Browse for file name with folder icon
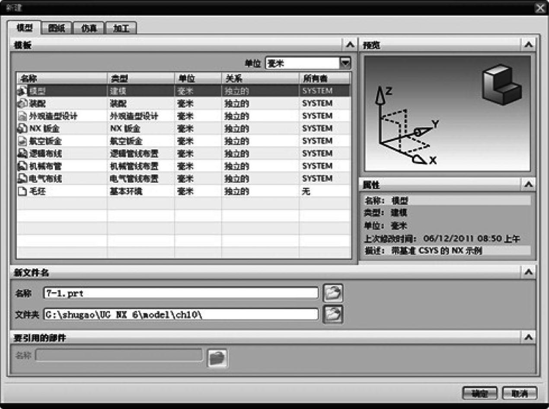This screenshot has width=549, height=409. (333, 293)
